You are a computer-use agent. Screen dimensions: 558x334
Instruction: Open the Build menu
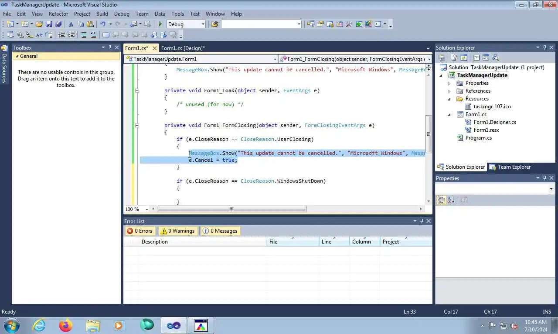[102, 14]
